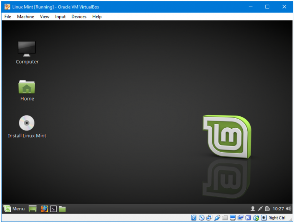Close the VirtualBox window
The image size is (294, 223).
284,7
